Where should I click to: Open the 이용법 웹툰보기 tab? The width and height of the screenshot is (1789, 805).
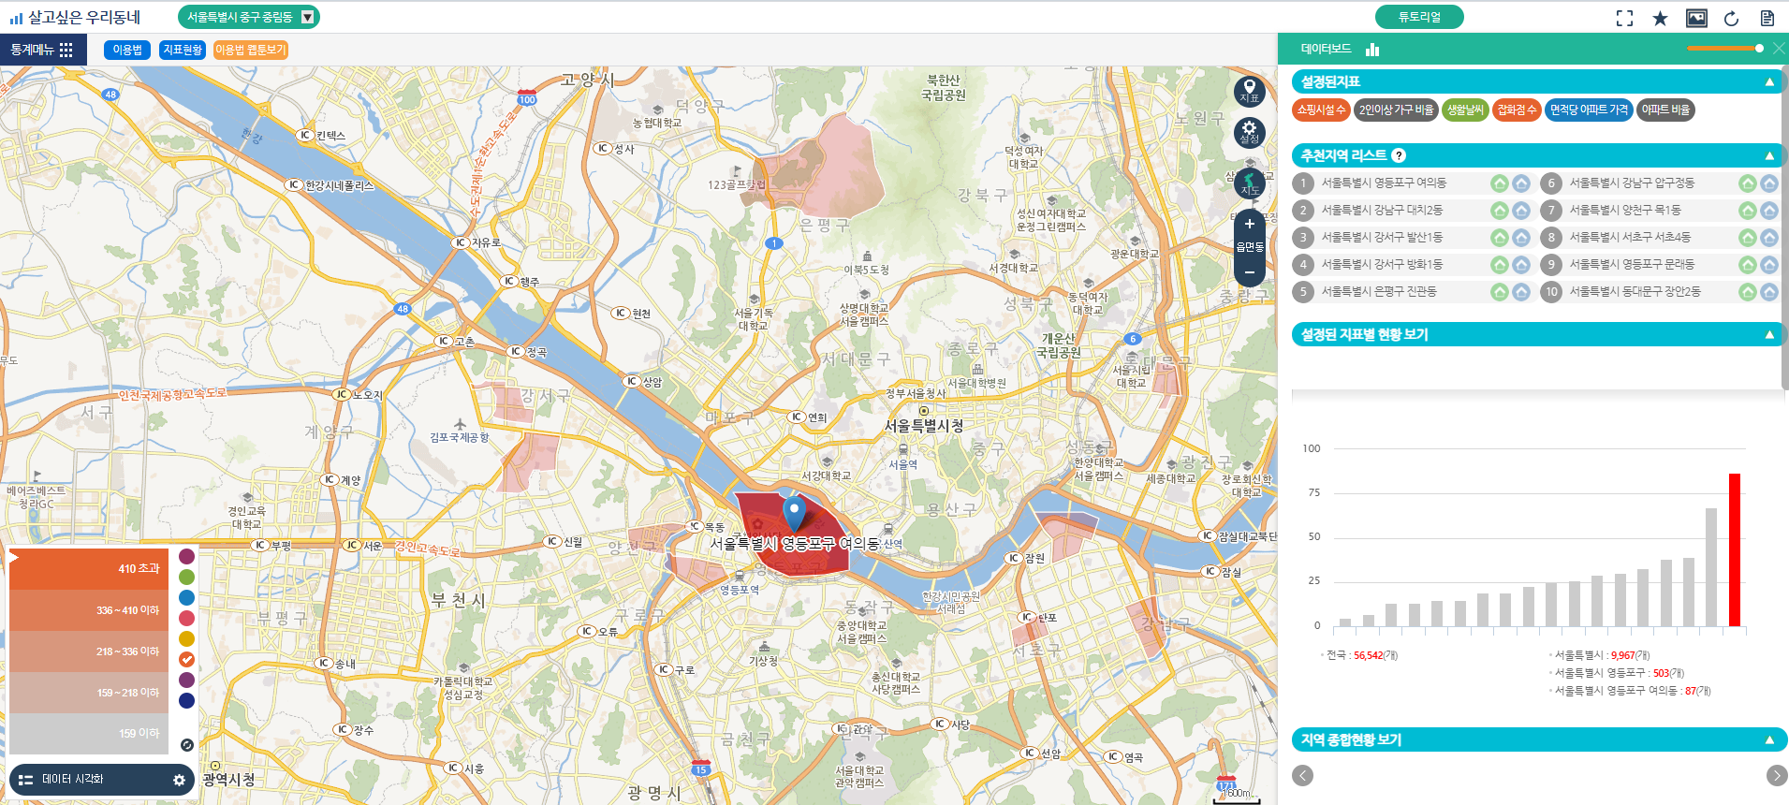pyautogui.click(x=250, y=50)
